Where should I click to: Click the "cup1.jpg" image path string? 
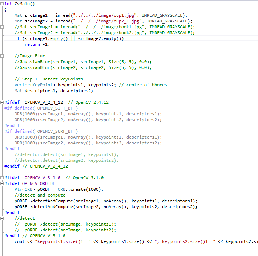105,16
